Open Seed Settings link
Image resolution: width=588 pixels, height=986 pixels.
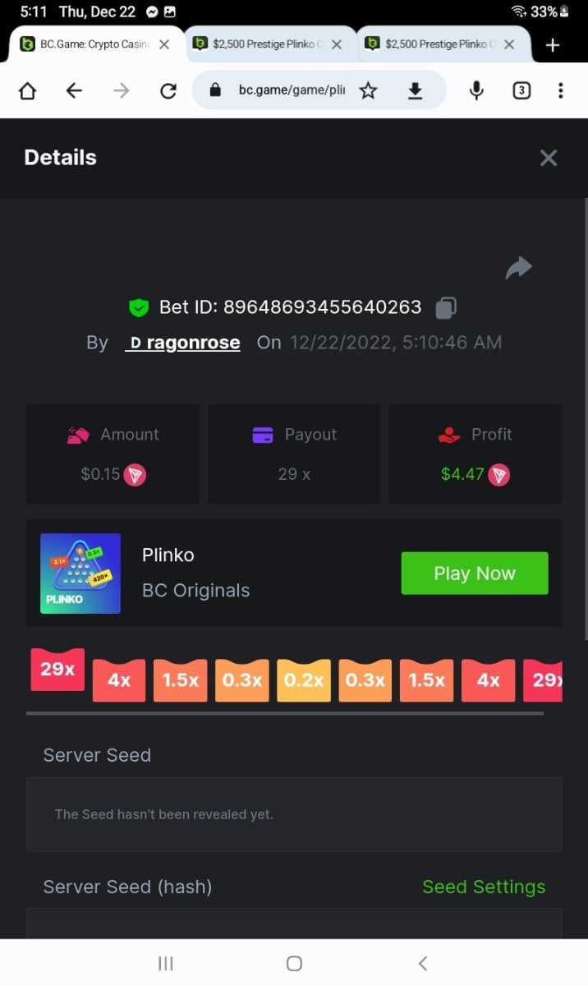pyautogui.click(x=484, y=887)
